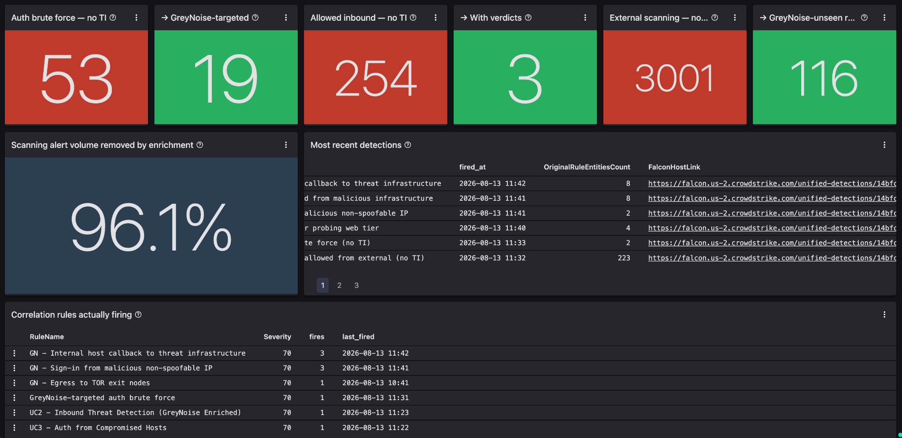This screenshot has height=438, width=902.
Task: Open options menu on GreyNoise-unseen widget
Action: (x=884, y=18)
